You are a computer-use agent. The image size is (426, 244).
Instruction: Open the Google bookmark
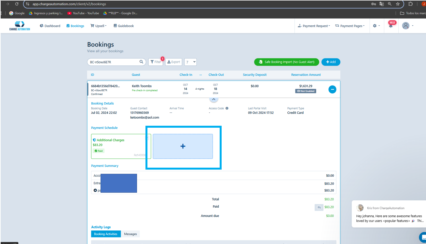coord(17,13)
